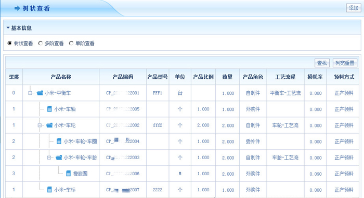Screen dimensions: 364x198
Task: Collapse the 小米-车轮-车胎 tree node
Action: (x=49, y=158)
